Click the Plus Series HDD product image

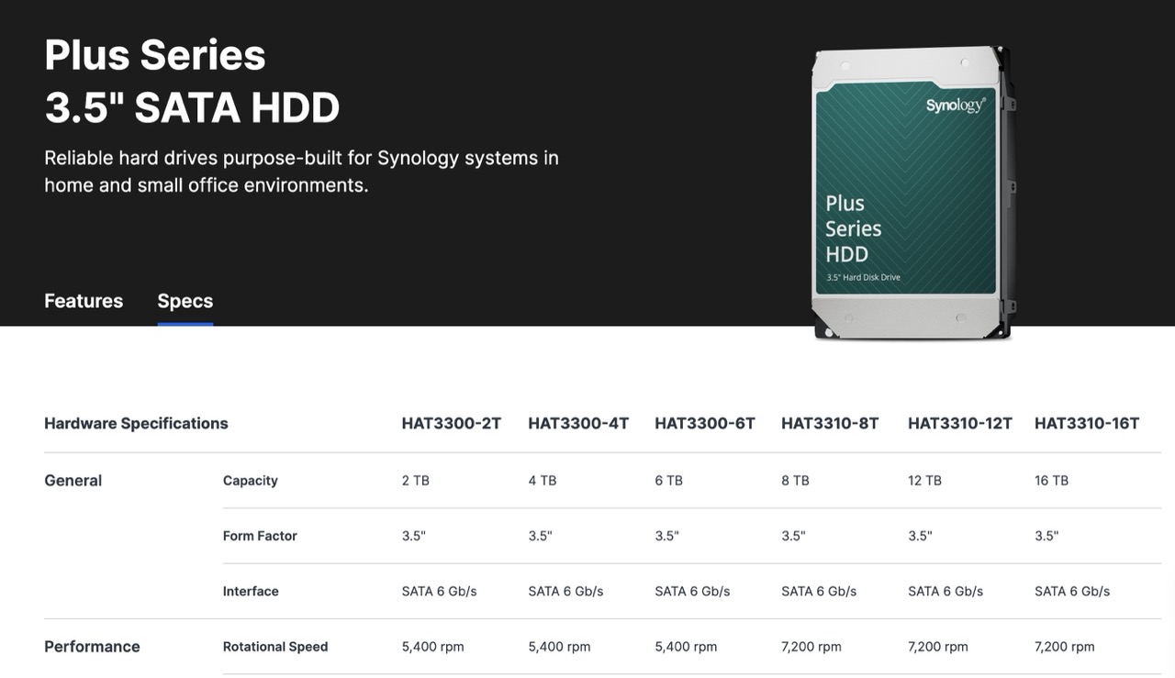(x=911, y=195)
